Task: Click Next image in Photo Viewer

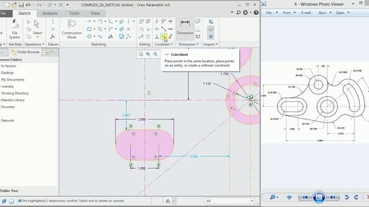Action: pos(332,197)
